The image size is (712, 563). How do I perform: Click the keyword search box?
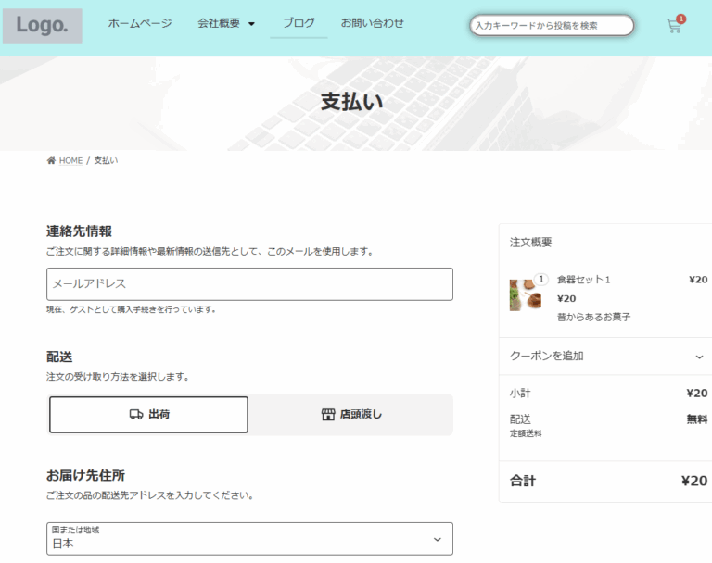click(x=552, y=25)
